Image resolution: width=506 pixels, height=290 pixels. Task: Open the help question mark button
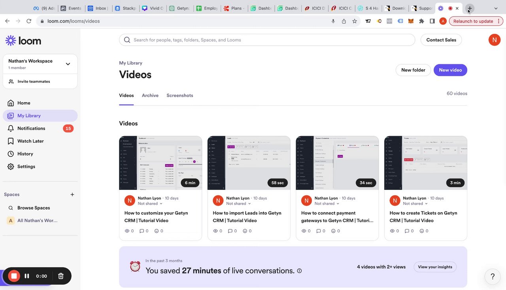[x=493, y=277]
